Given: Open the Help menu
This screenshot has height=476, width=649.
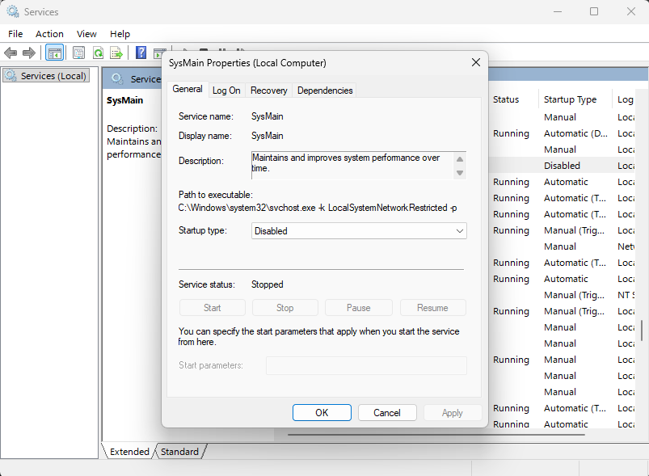Looking at the screenshot, I should (120, 34).
